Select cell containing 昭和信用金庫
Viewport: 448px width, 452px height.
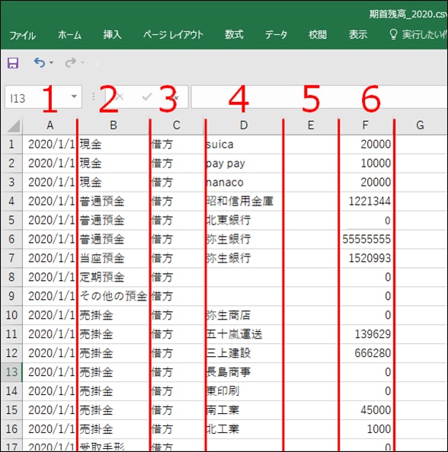click(244, 201)
